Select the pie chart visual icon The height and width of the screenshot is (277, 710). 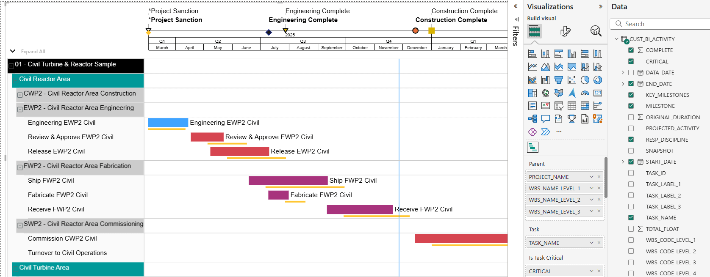pos(585,80)
